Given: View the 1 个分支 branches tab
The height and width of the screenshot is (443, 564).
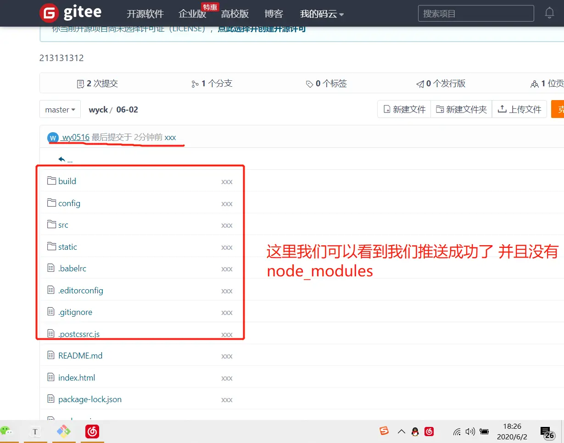Looking at the screenshot, I should pyautogui.click(x=212, y=84).
